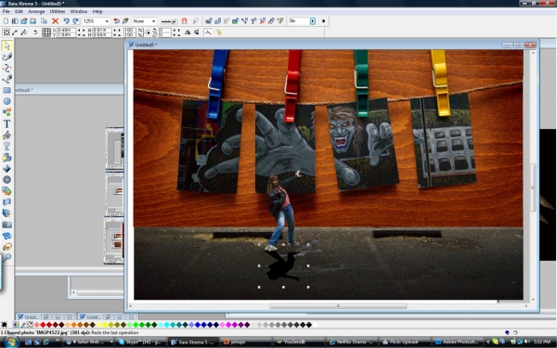Click the X position input field
Image resolution: width=557 pixels, height=348 pixels.
[x=66, y=31]
